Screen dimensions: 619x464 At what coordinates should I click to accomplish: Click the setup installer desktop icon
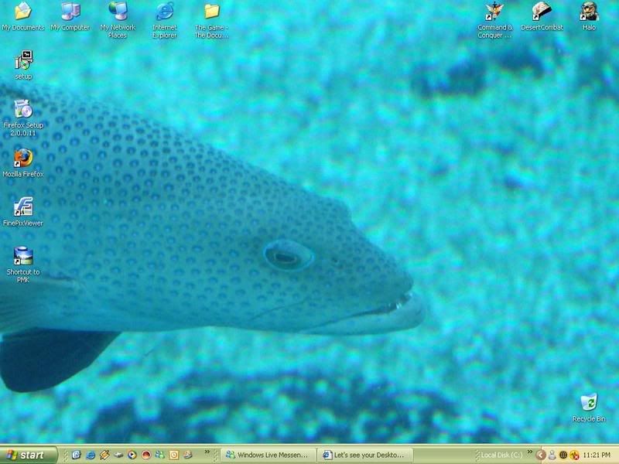23,60
